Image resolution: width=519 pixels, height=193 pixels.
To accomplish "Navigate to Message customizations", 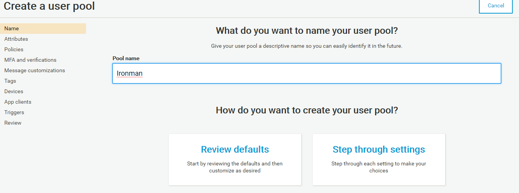I will pyautogui.click(x=35, y=71).
